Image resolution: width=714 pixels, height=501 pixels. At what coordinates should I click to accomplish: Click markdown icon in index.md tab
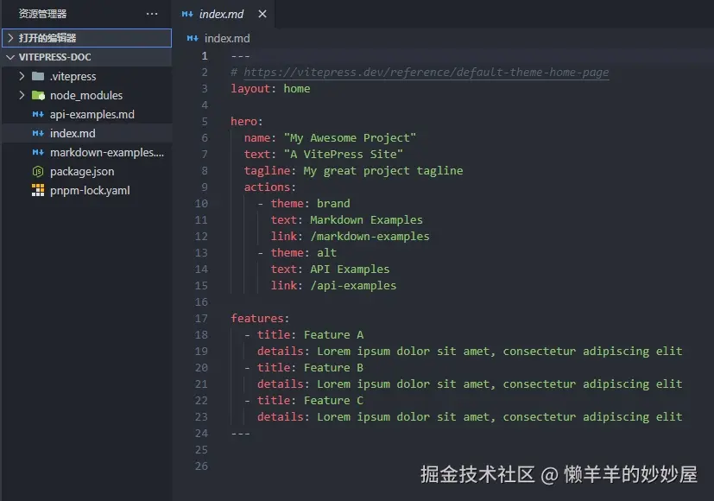click(187, 14)
